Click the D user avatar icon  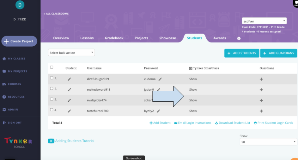[20, 4]
